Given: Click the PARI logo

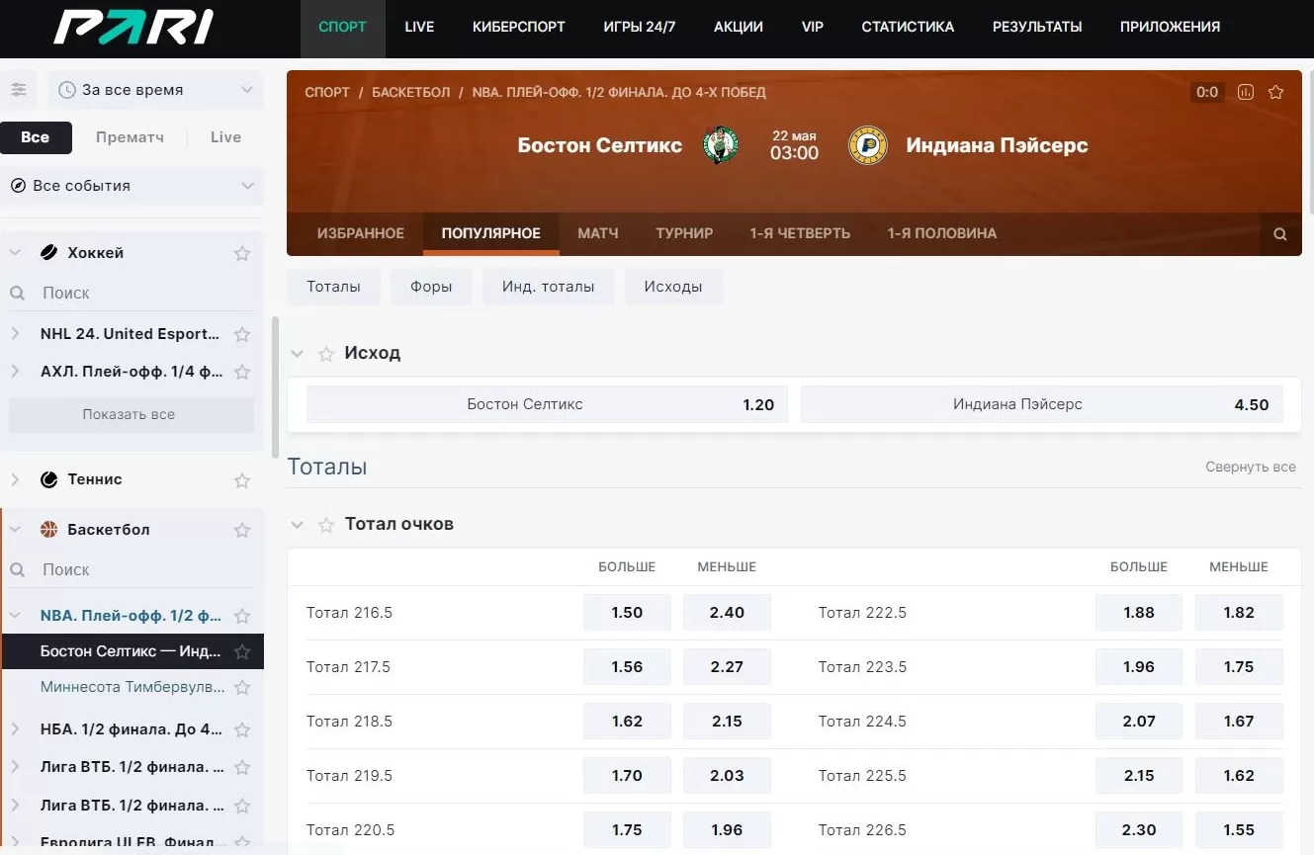Looking at the screenshot, I should point(132,28).
